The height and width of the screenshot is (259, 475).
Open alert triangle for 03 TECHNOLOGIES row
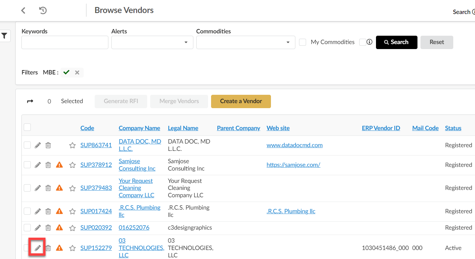click(59, 248)
